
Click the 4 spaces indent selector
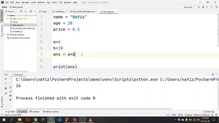click(x=188, y=115)
